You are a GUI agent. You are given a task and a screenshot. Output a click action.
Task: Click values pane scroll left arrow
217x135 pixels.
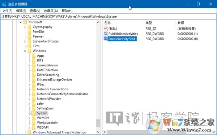(105, 132)
